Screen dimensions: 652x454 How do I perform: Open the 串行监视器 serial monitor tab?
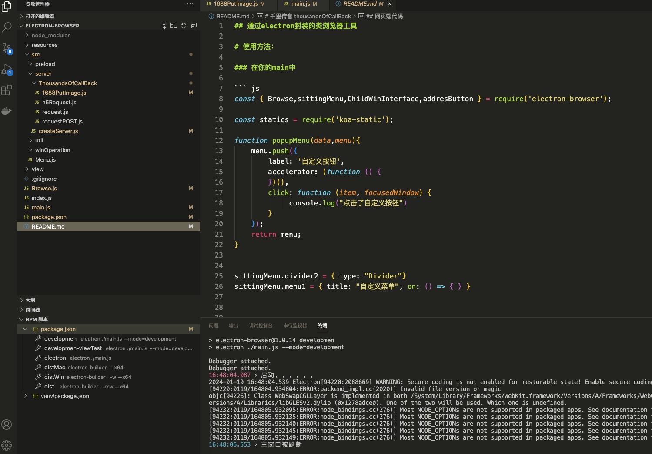(x=295, y=325)
